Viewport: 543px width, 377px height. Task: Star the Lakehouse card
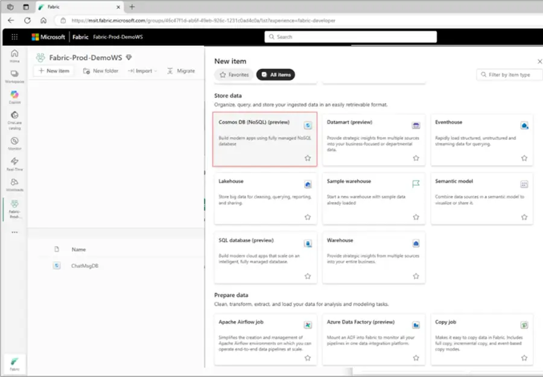click(x=308, y=217)
